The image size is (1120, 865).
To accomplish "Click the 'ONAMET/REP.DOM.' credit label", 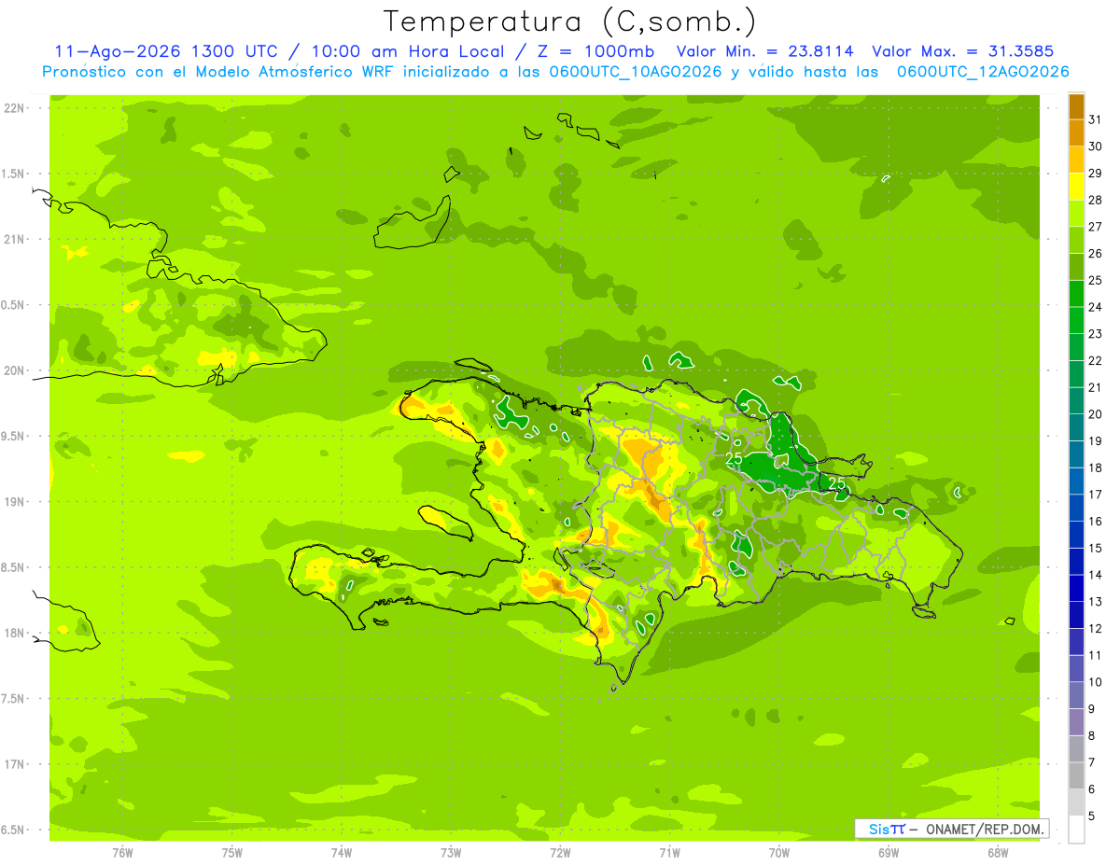I will (984, 829).
